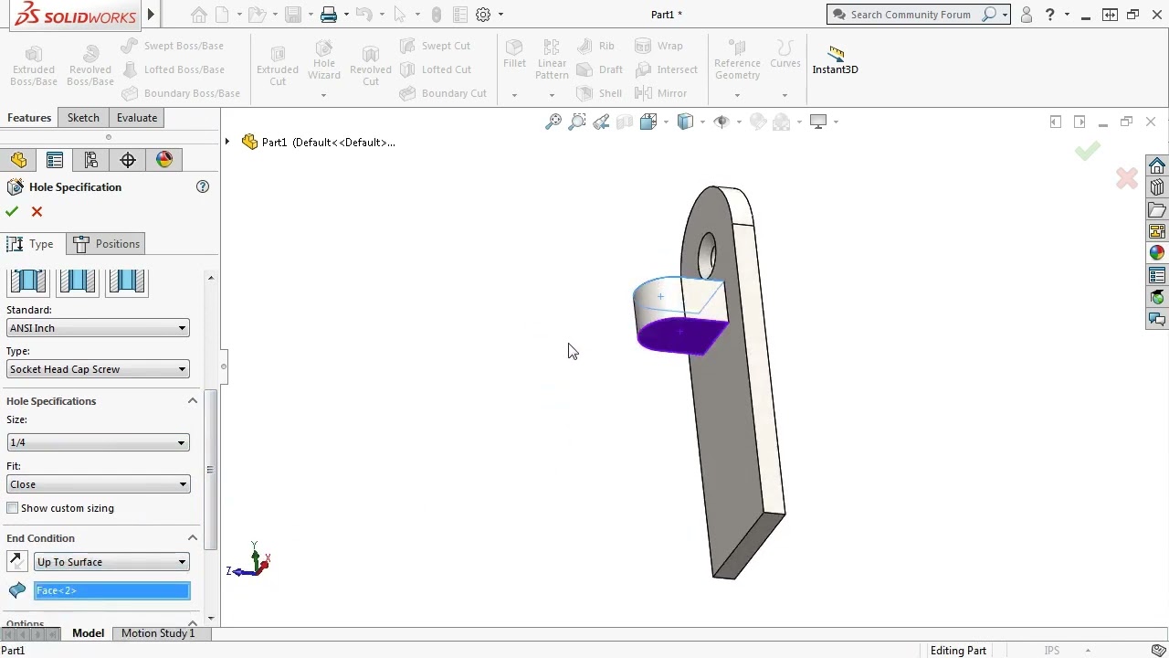Click Instant3D toolbar button
The image size is (1169, 658).
click(x=835, y=61)
